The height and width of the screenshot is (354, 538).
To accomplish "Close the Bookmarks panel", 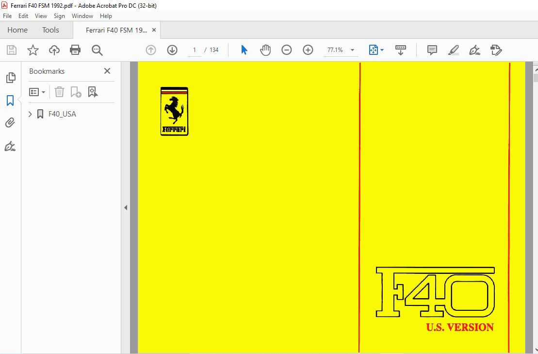I will tap(107, 71).
